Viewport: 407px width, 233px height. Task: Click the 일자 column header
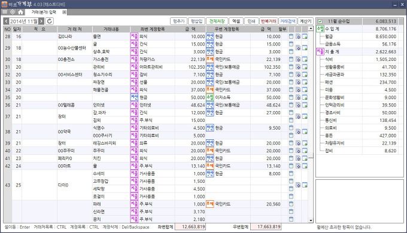[x=17, y=29]
